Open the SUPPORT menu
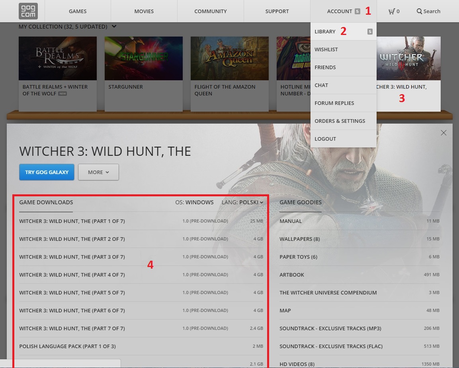This screenshot has width=459, height=368. (277, 11)
